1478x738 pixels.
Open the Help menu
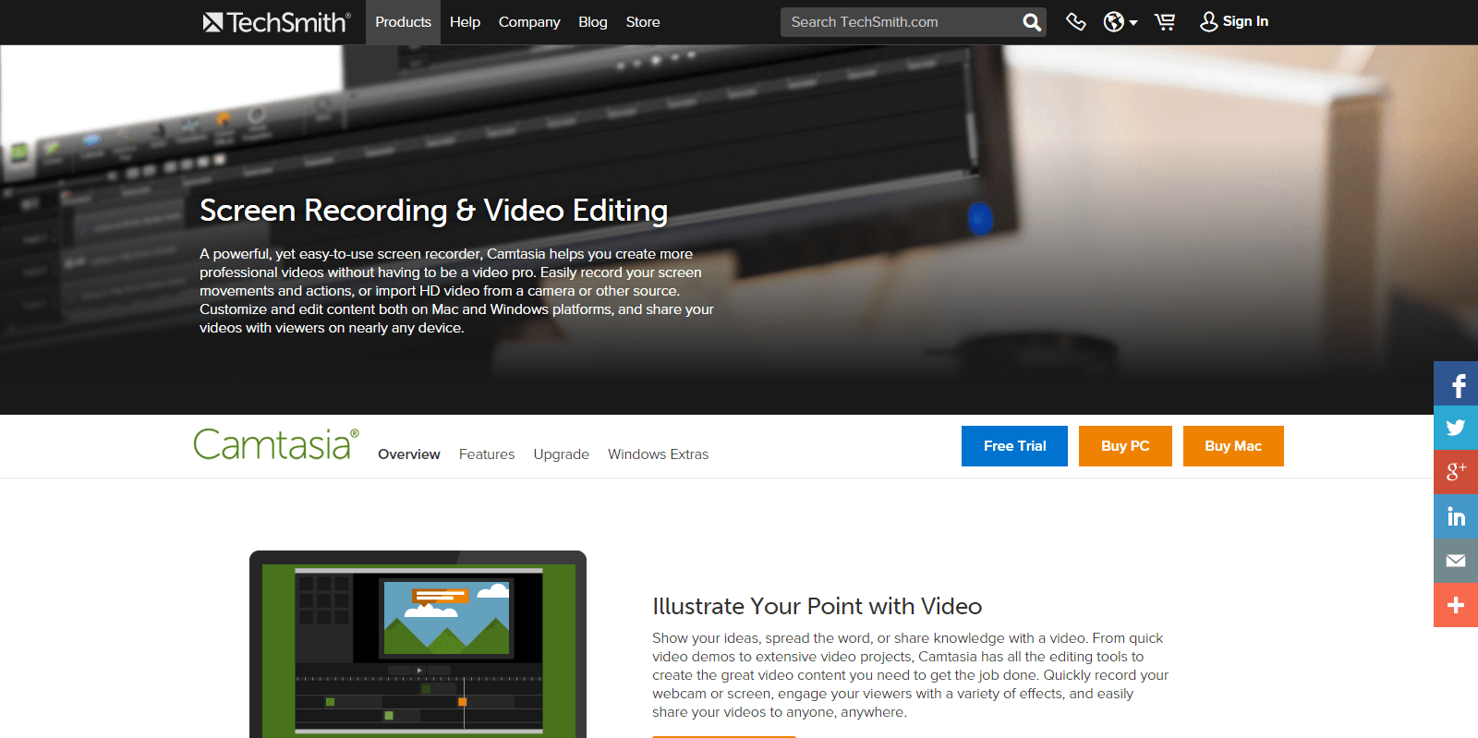click(465, 22)
